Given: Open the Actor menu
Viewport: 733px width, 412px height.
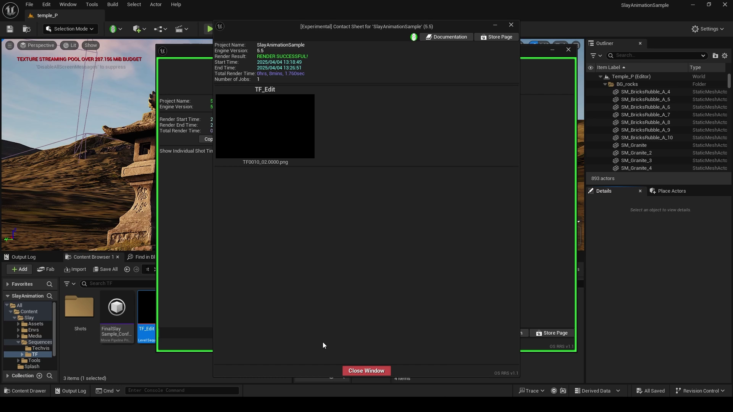Looking at the screenshot, I should [x=155, y=5].
